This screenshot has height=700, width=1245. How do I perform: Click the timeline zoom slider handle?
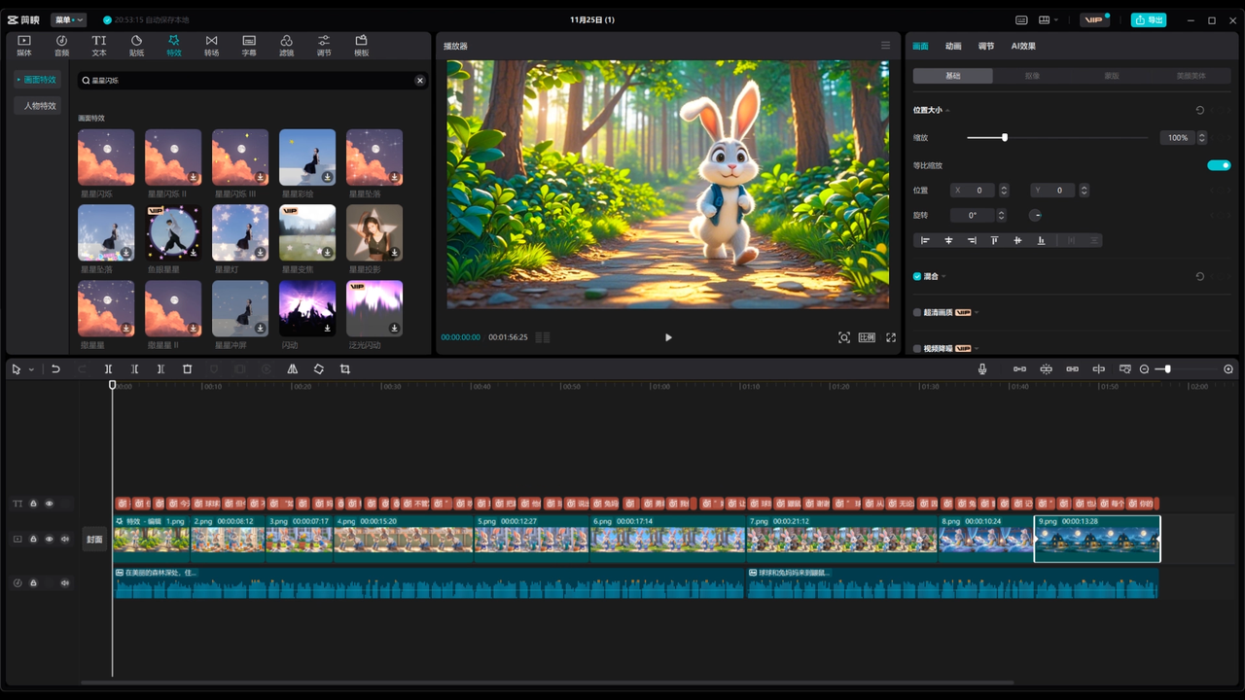(x=1167, y=369)
